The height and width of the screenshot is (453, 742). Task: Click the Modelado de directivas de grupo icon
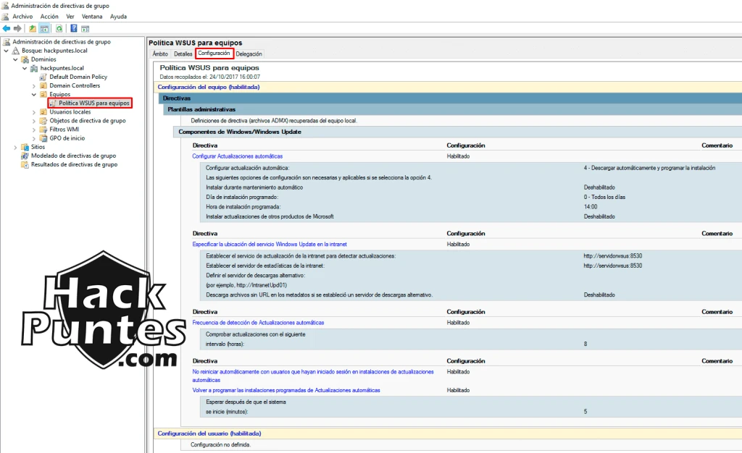click(x=25, y=156)
